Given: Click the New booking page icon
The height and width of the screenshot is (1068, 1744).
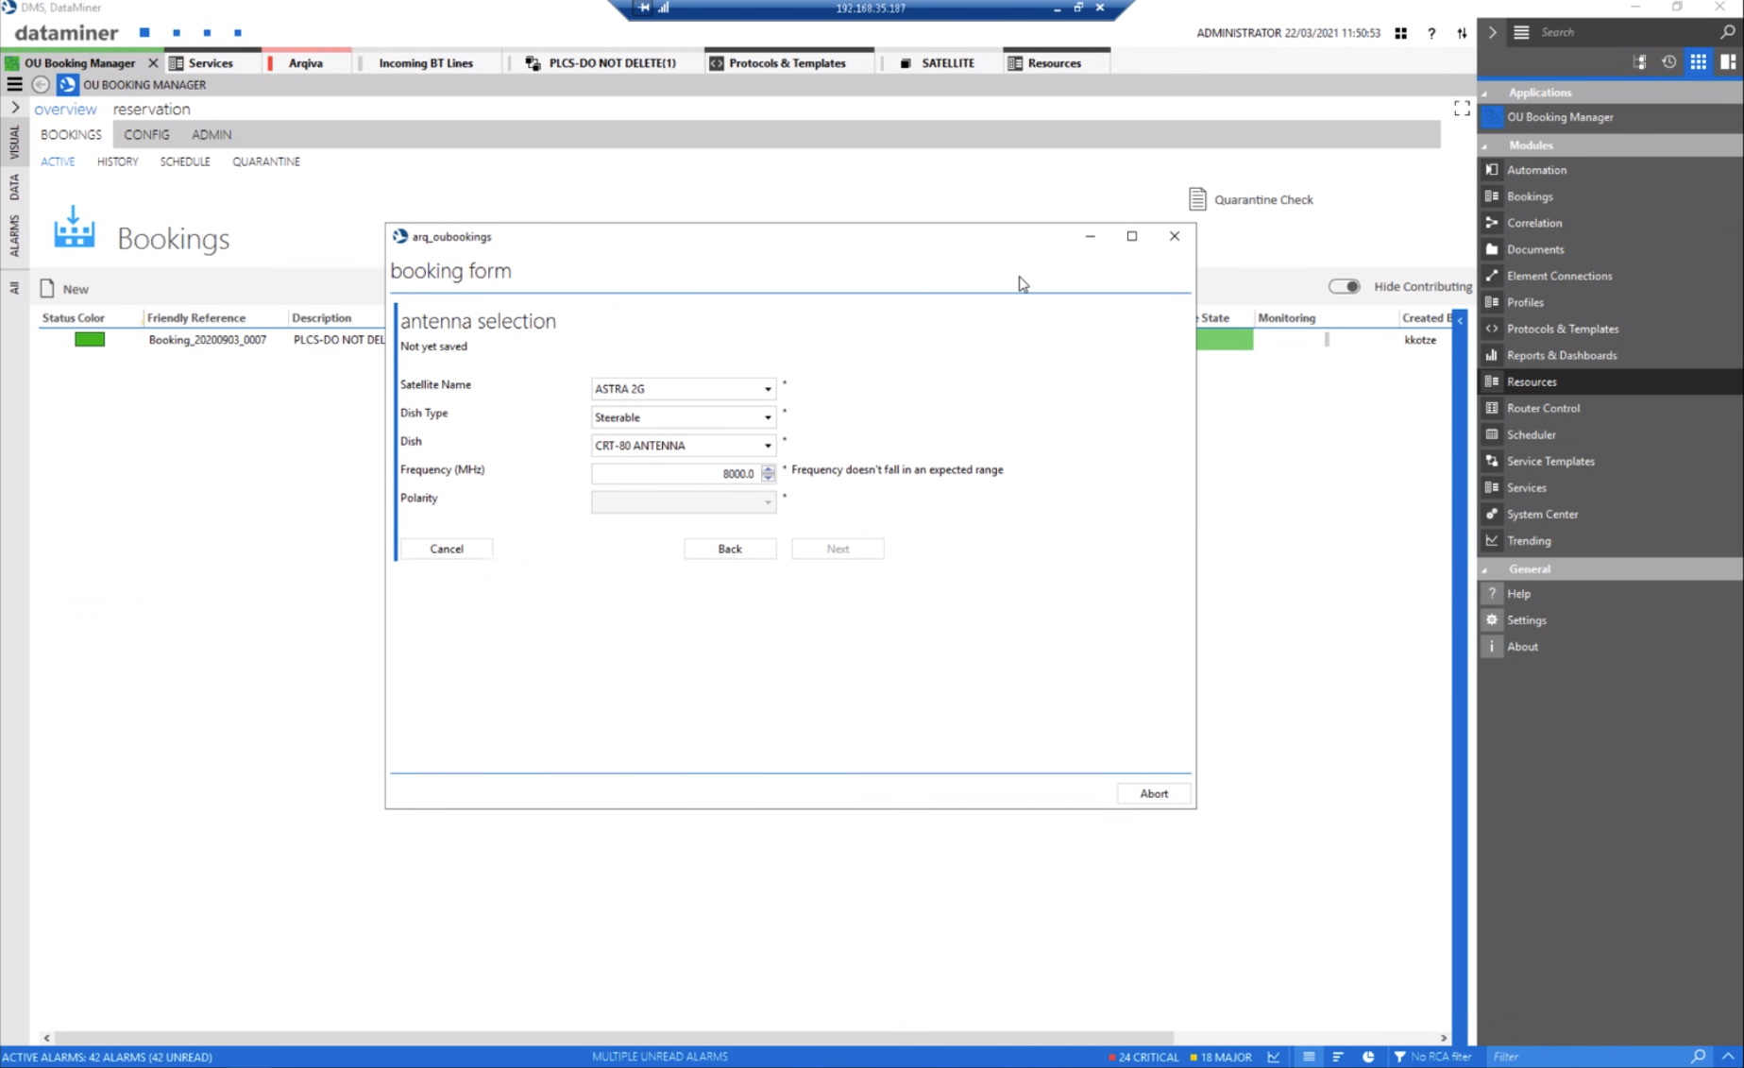Looking at the screenshot, I should pyautogui.click(x=47, y=288).
